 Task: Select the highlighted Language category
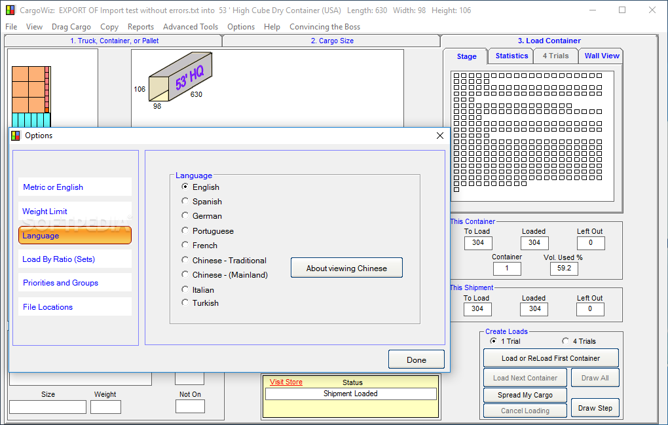click(x=75, y=236)
